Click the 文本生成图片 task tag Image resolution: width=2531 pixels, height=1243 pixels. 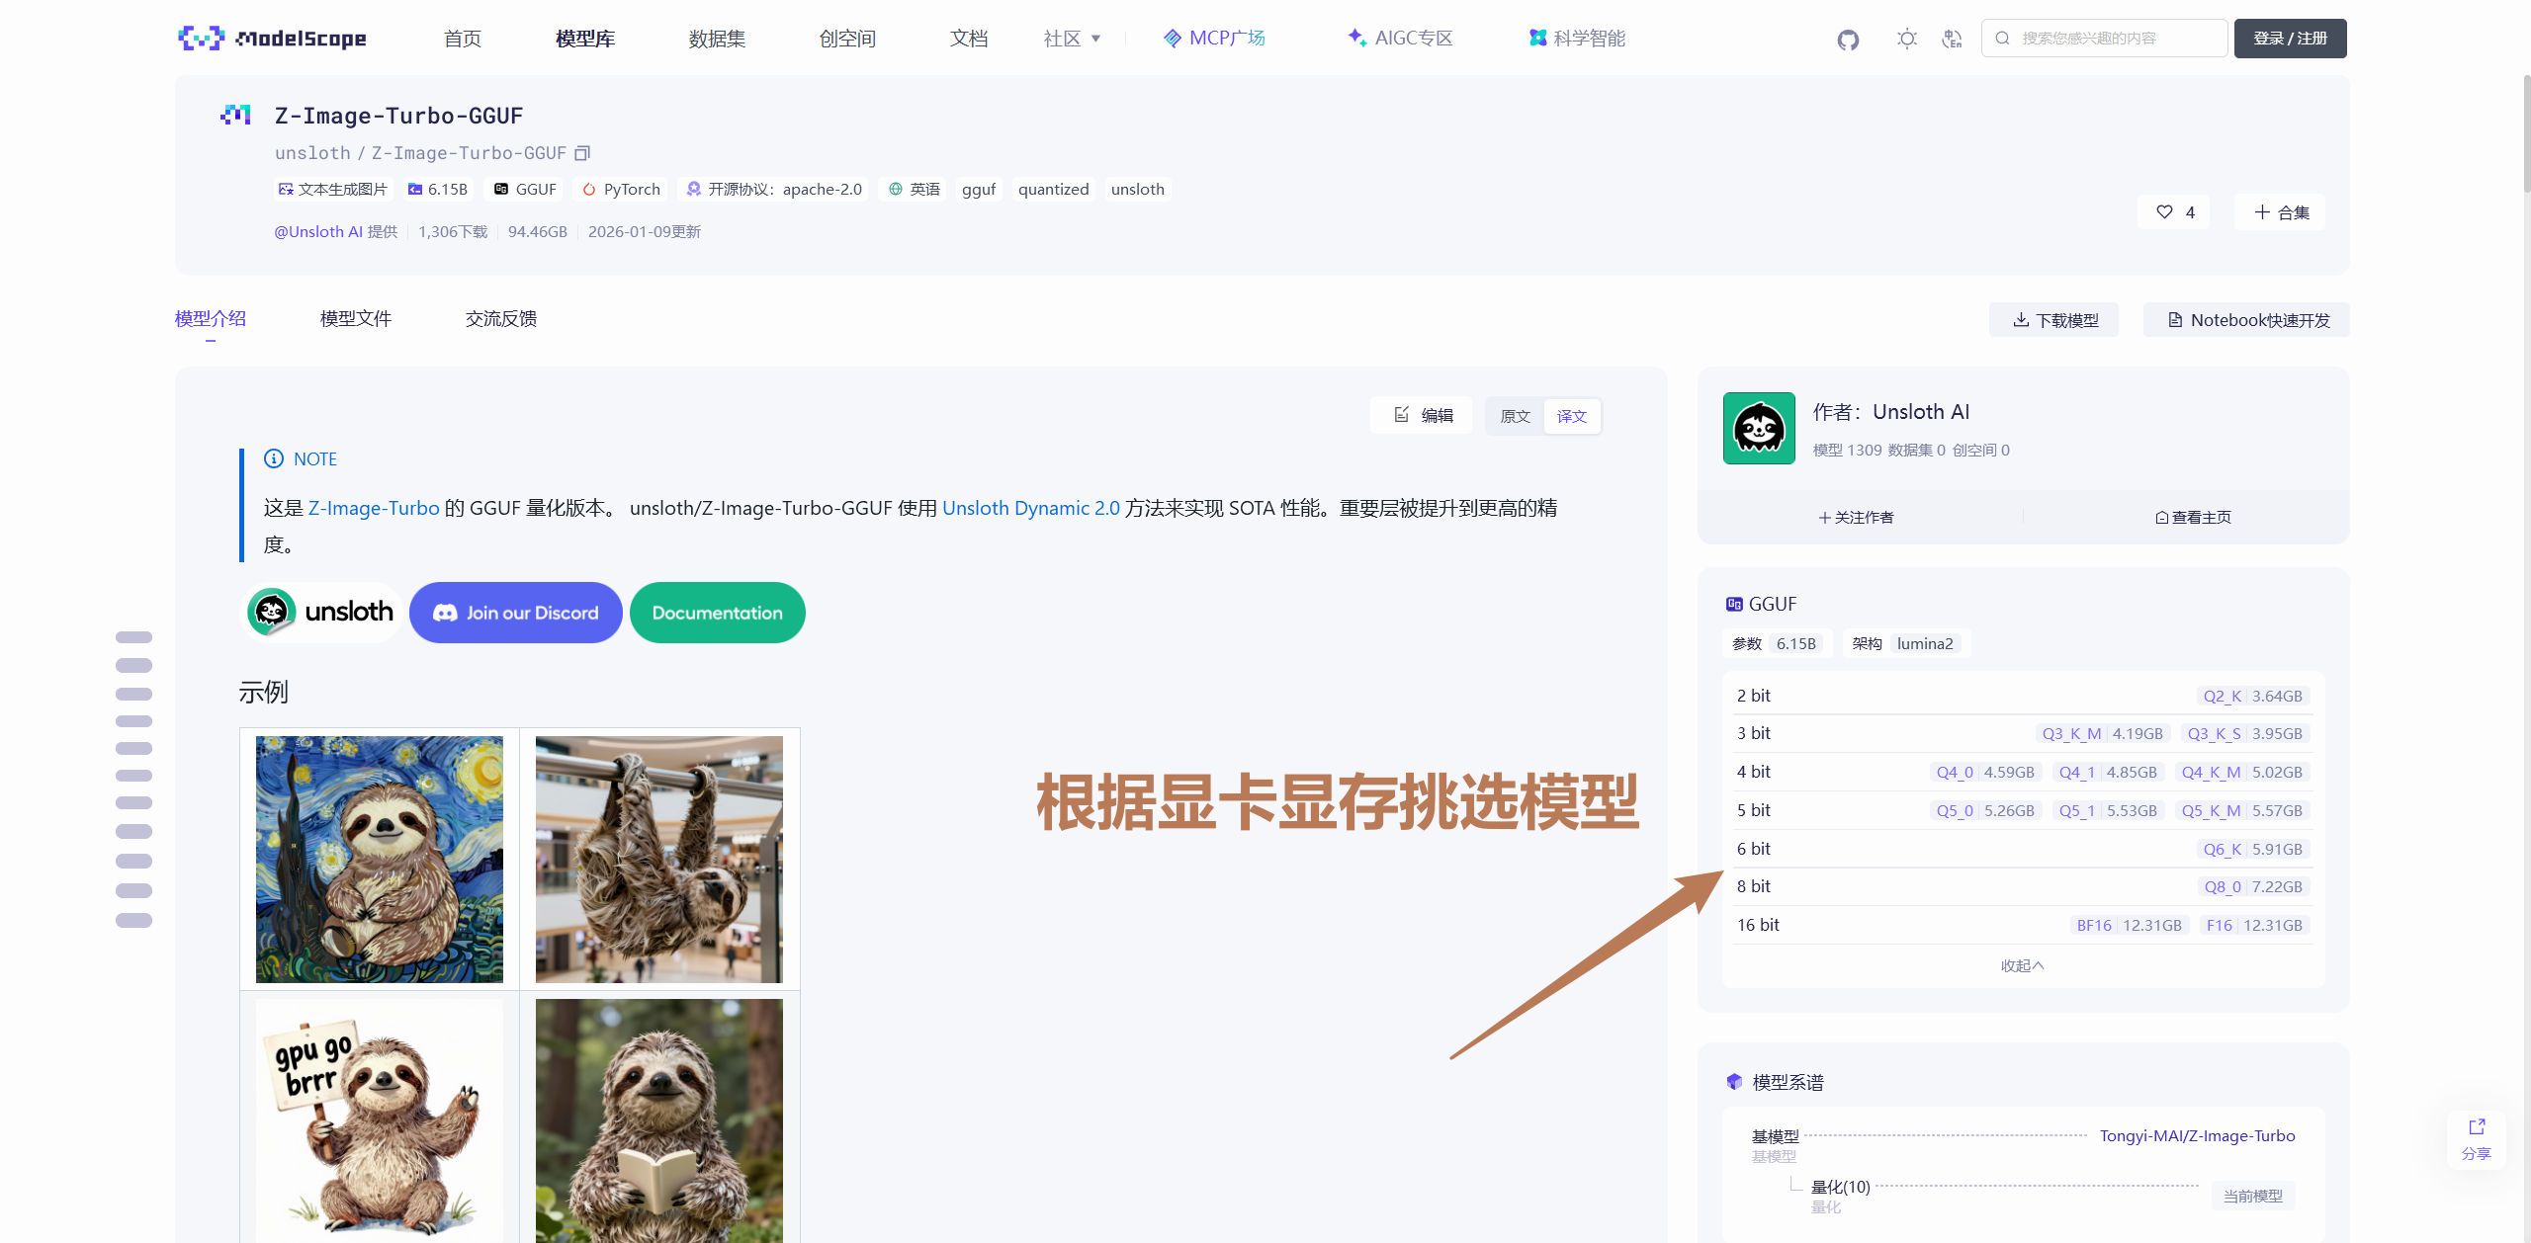tap(332, 189)
